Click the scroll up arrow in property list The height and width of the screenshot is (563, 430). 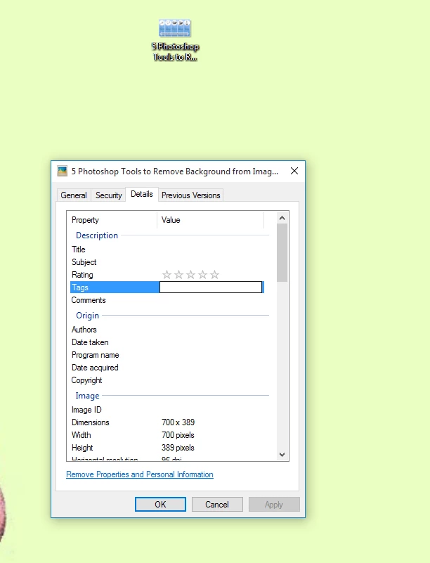282,218
